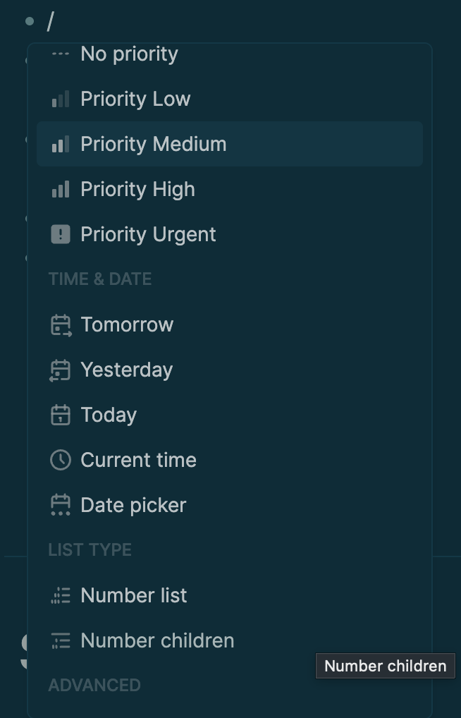
Task: Insert Today's date from the menu
Action: tap(109, 415)
